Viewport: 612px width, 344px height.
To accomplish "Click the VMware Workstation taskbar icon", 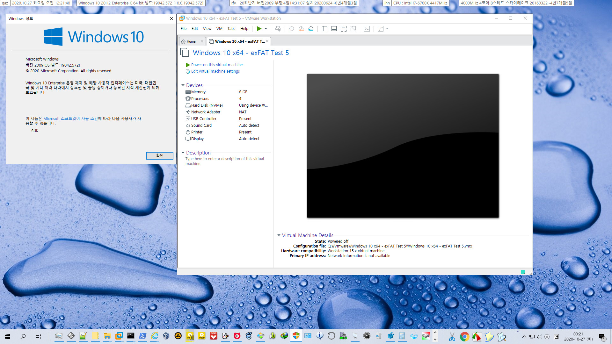I will click(119, 336).
